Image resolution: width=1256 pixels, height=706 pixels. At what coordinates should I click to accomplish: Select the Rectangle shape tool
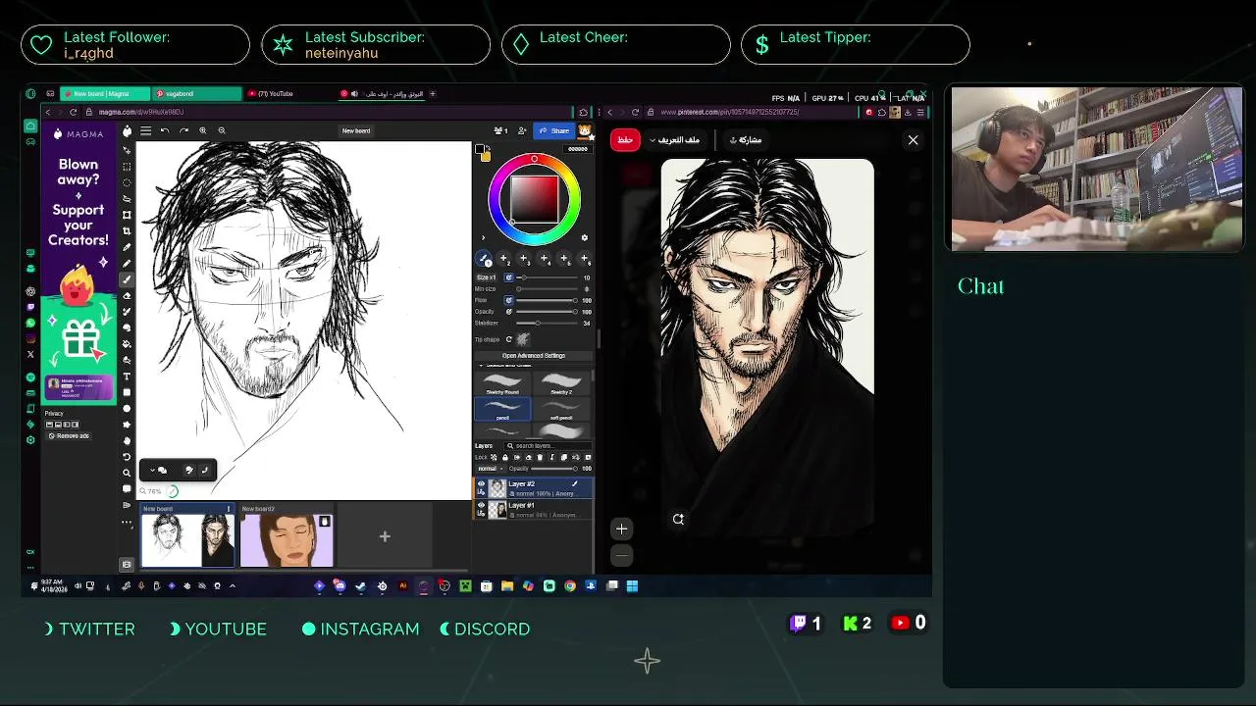[127, 392]
